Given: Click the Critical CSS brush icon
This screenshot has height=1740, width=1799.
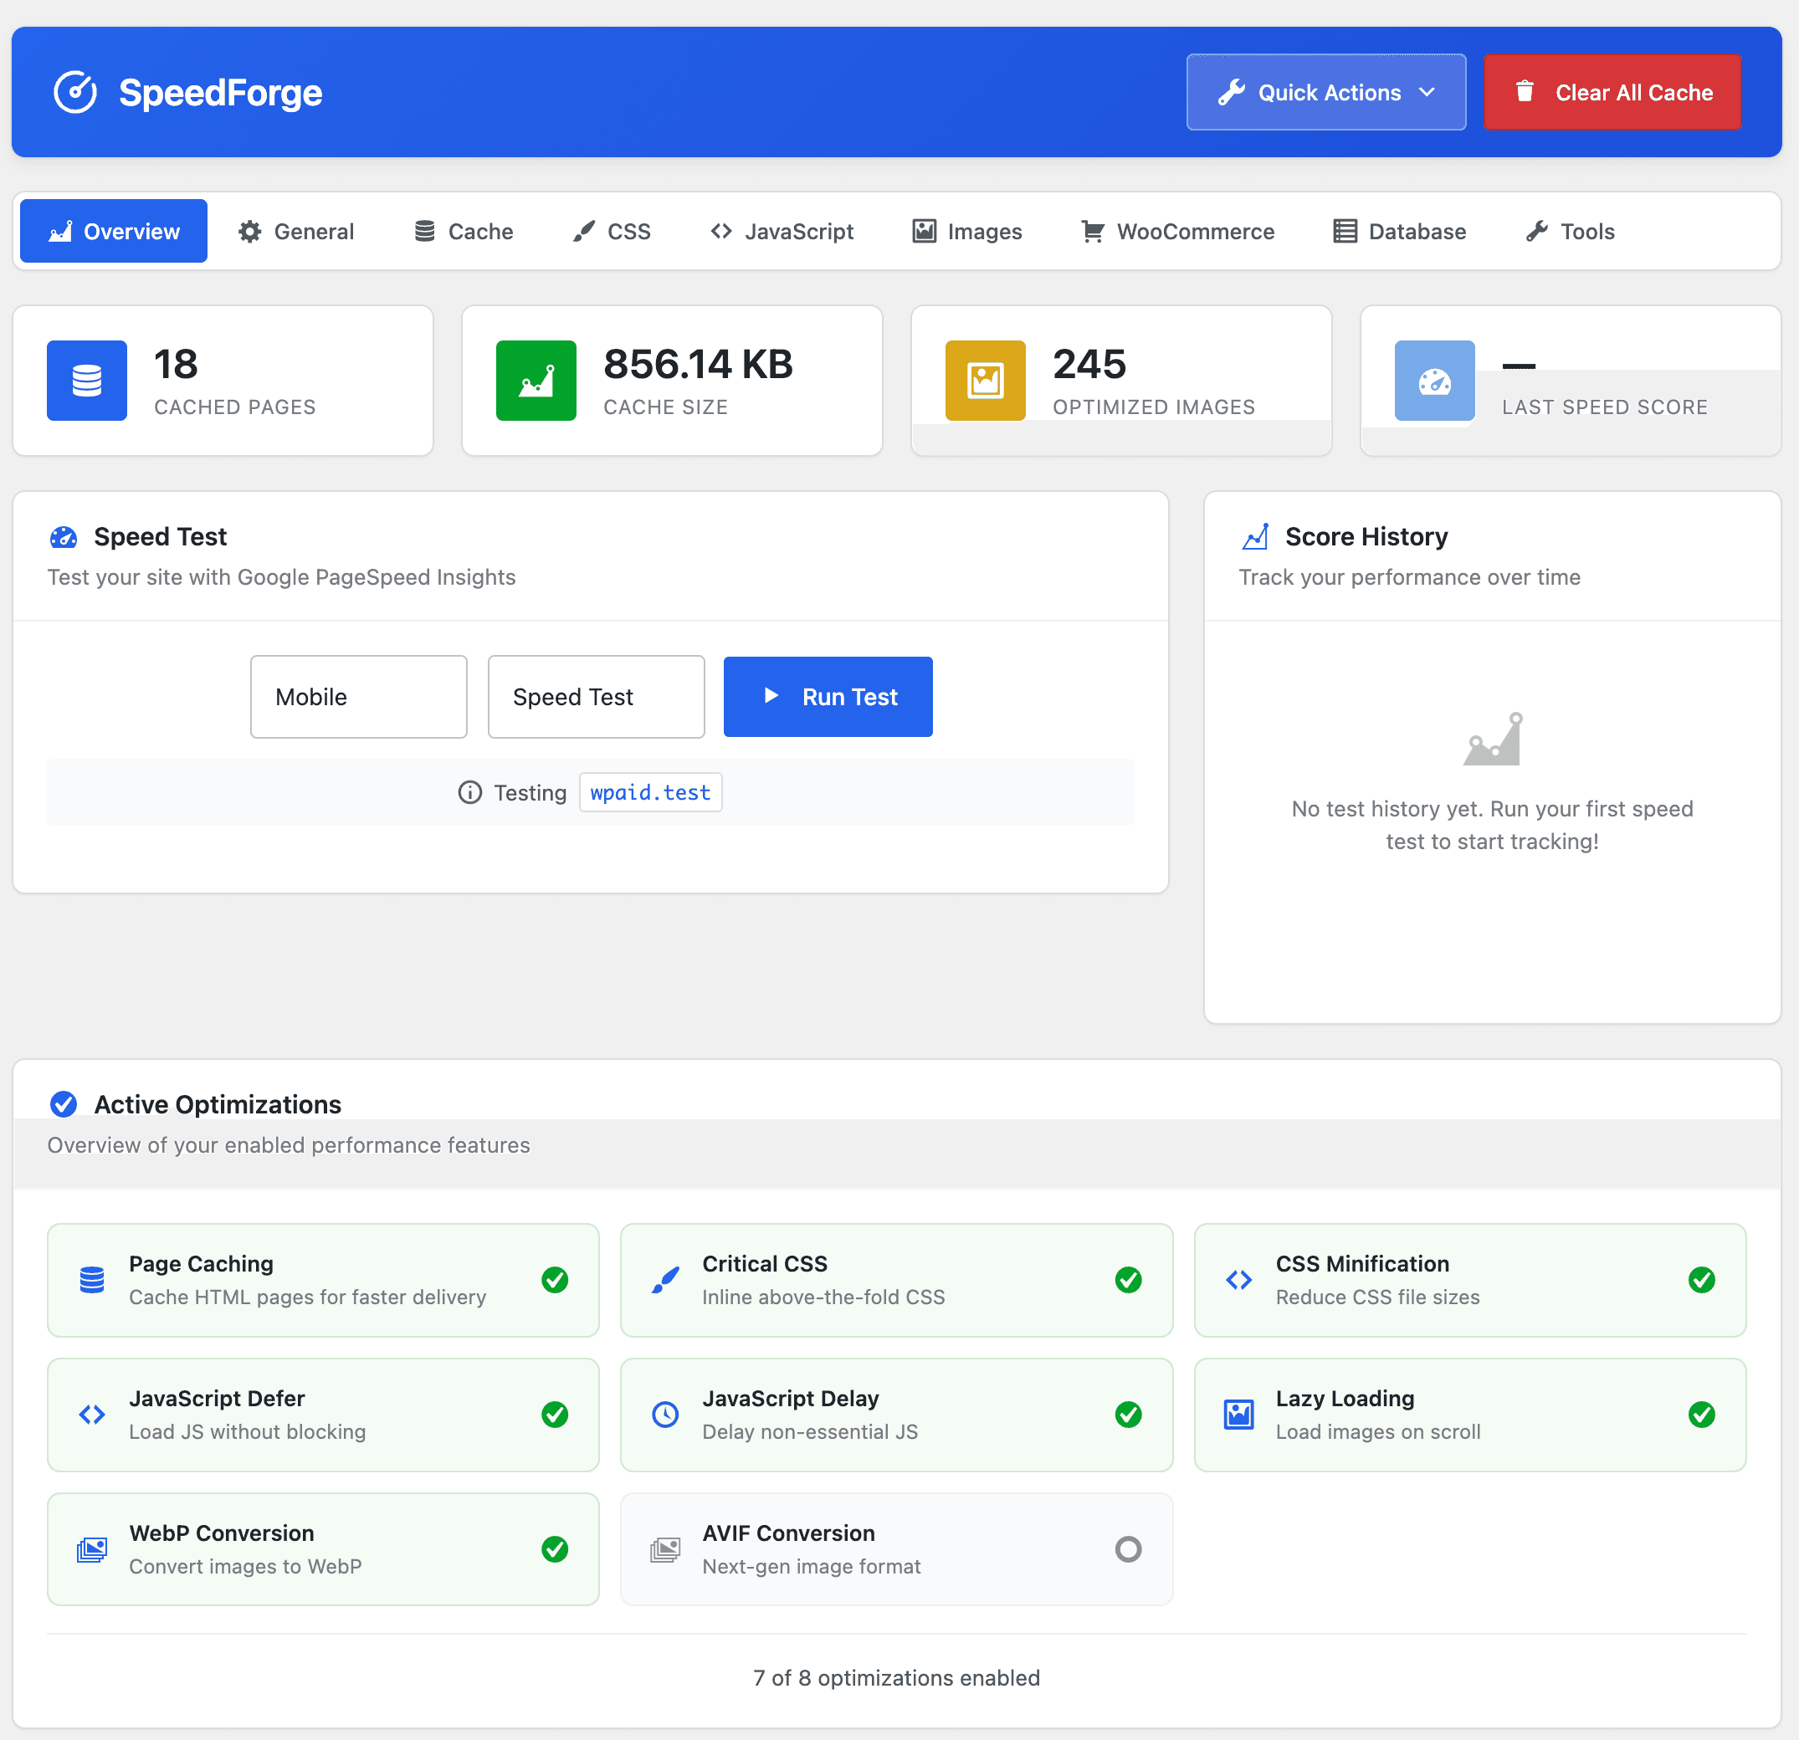Looking at the screenshot, I should point(664,1279).
